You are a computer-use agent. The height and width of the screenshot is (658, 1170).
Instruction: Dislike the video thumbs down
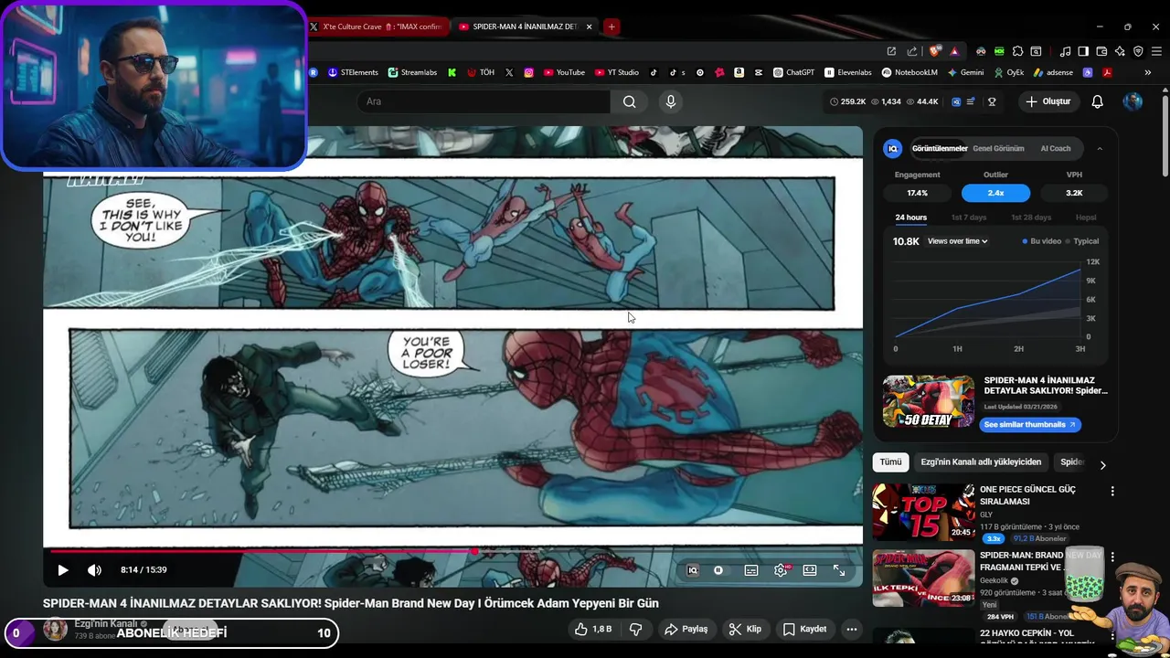point(636,629)
